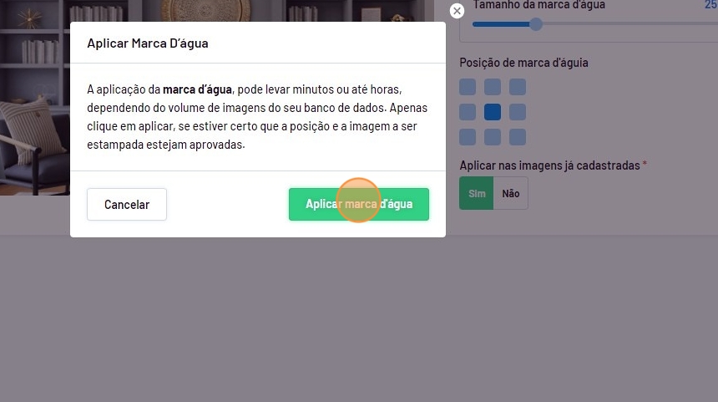The width and height of the screenshot is (718, 402).
Task: Select middle-right watermark position square
Action: (518, 112)
